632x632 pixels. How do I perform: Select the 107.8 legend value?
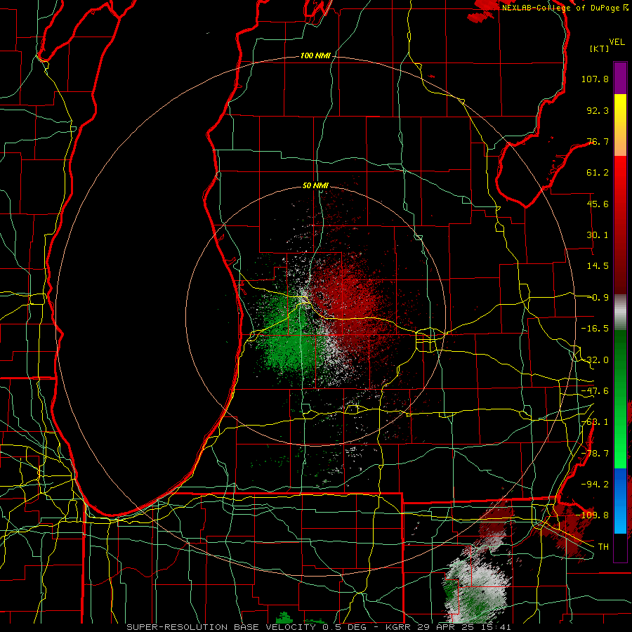click(595, 79)
